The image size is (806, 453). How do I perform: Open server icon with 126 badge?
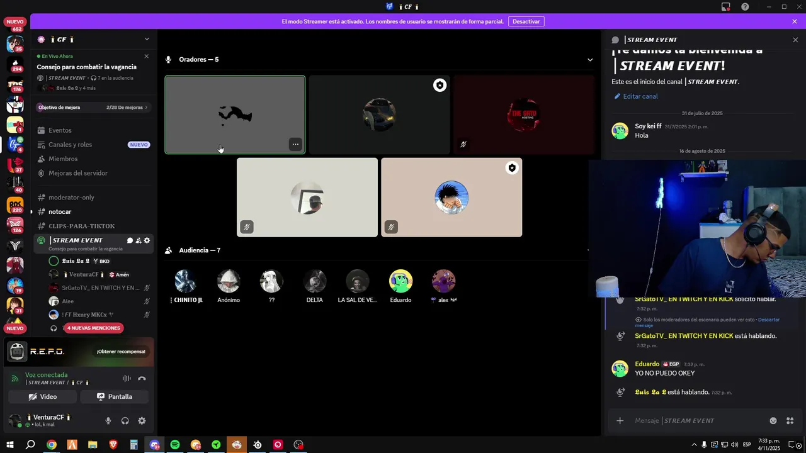pyautogui.click(x=15, y=225)
